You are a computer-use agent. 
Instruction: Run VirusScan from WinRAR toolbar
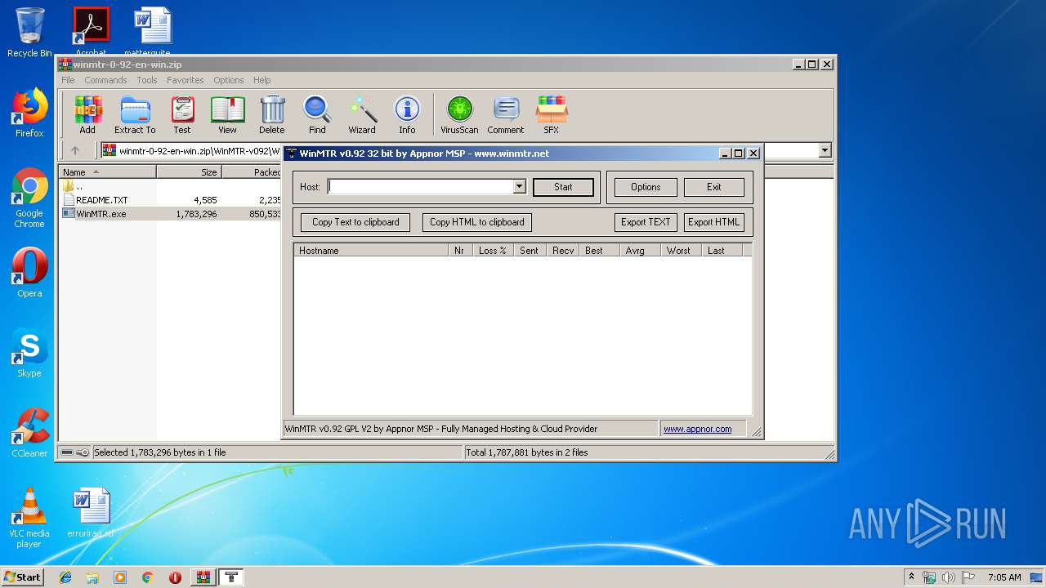pyautogui.click(x=459, y=115)
